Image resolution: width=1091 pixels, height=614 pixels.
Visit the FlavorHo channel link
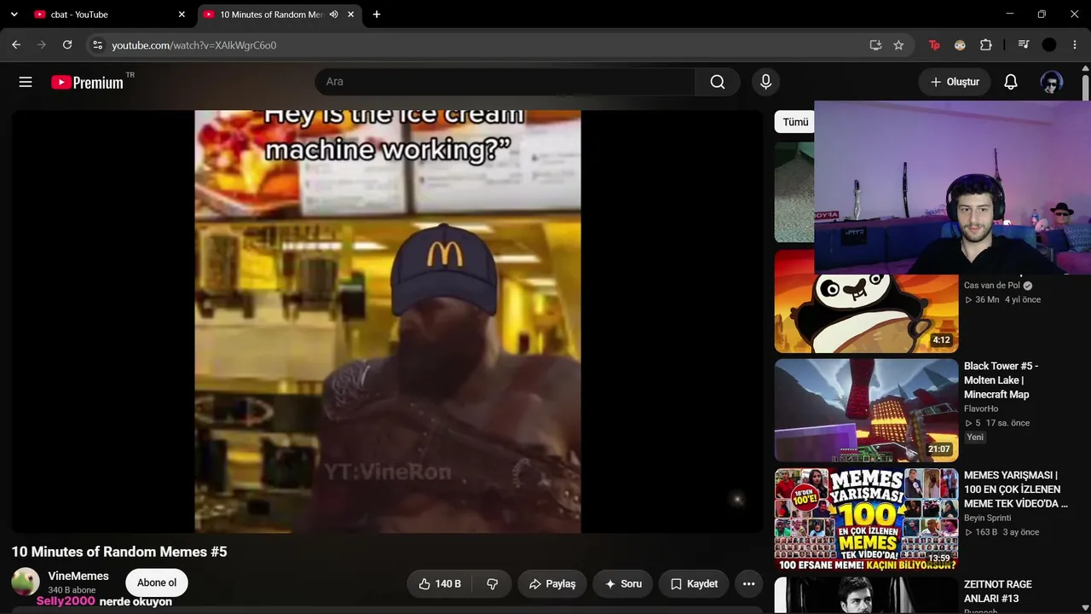tap(981, 409)
